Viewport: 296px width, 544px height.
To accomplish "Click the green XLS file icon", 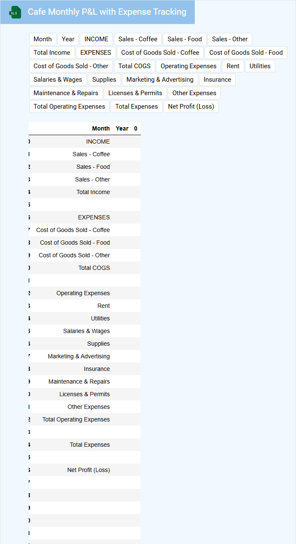I will pyautogui.click(x=16, y=12).
